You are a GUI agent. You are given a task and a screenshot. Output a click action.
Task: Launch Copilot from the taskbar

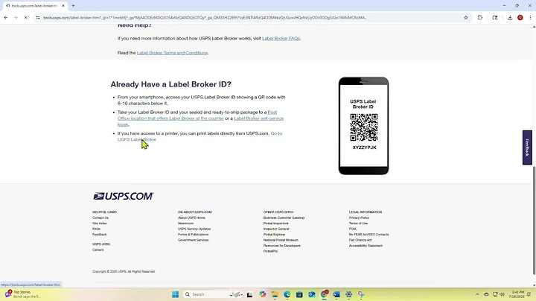(263, 294)
